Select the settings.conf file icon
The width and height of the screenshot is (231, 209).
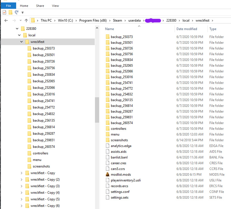(x=107, y=191)
